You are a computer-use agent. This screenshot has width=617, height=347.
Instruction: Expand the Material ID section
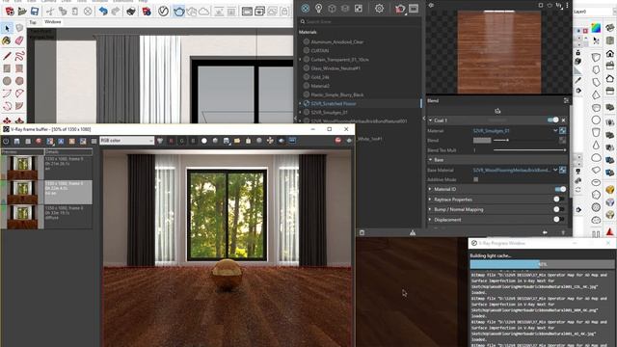coord(430,189)
